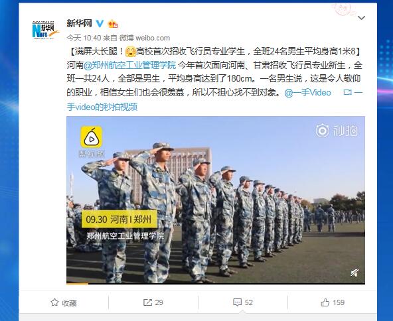Image resolution: width=393 pixels, height=321 pixels.
Task: Open the 微博 weibo.com source link
Action: 144,38
